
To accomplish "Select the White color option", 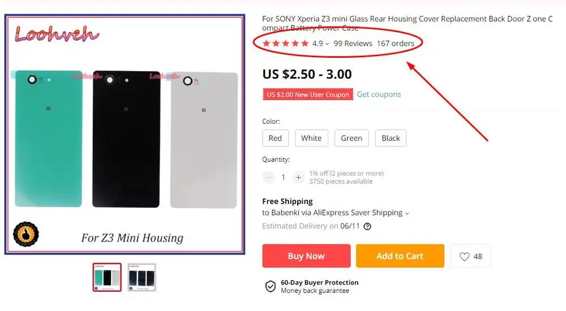I will (311, 138).
